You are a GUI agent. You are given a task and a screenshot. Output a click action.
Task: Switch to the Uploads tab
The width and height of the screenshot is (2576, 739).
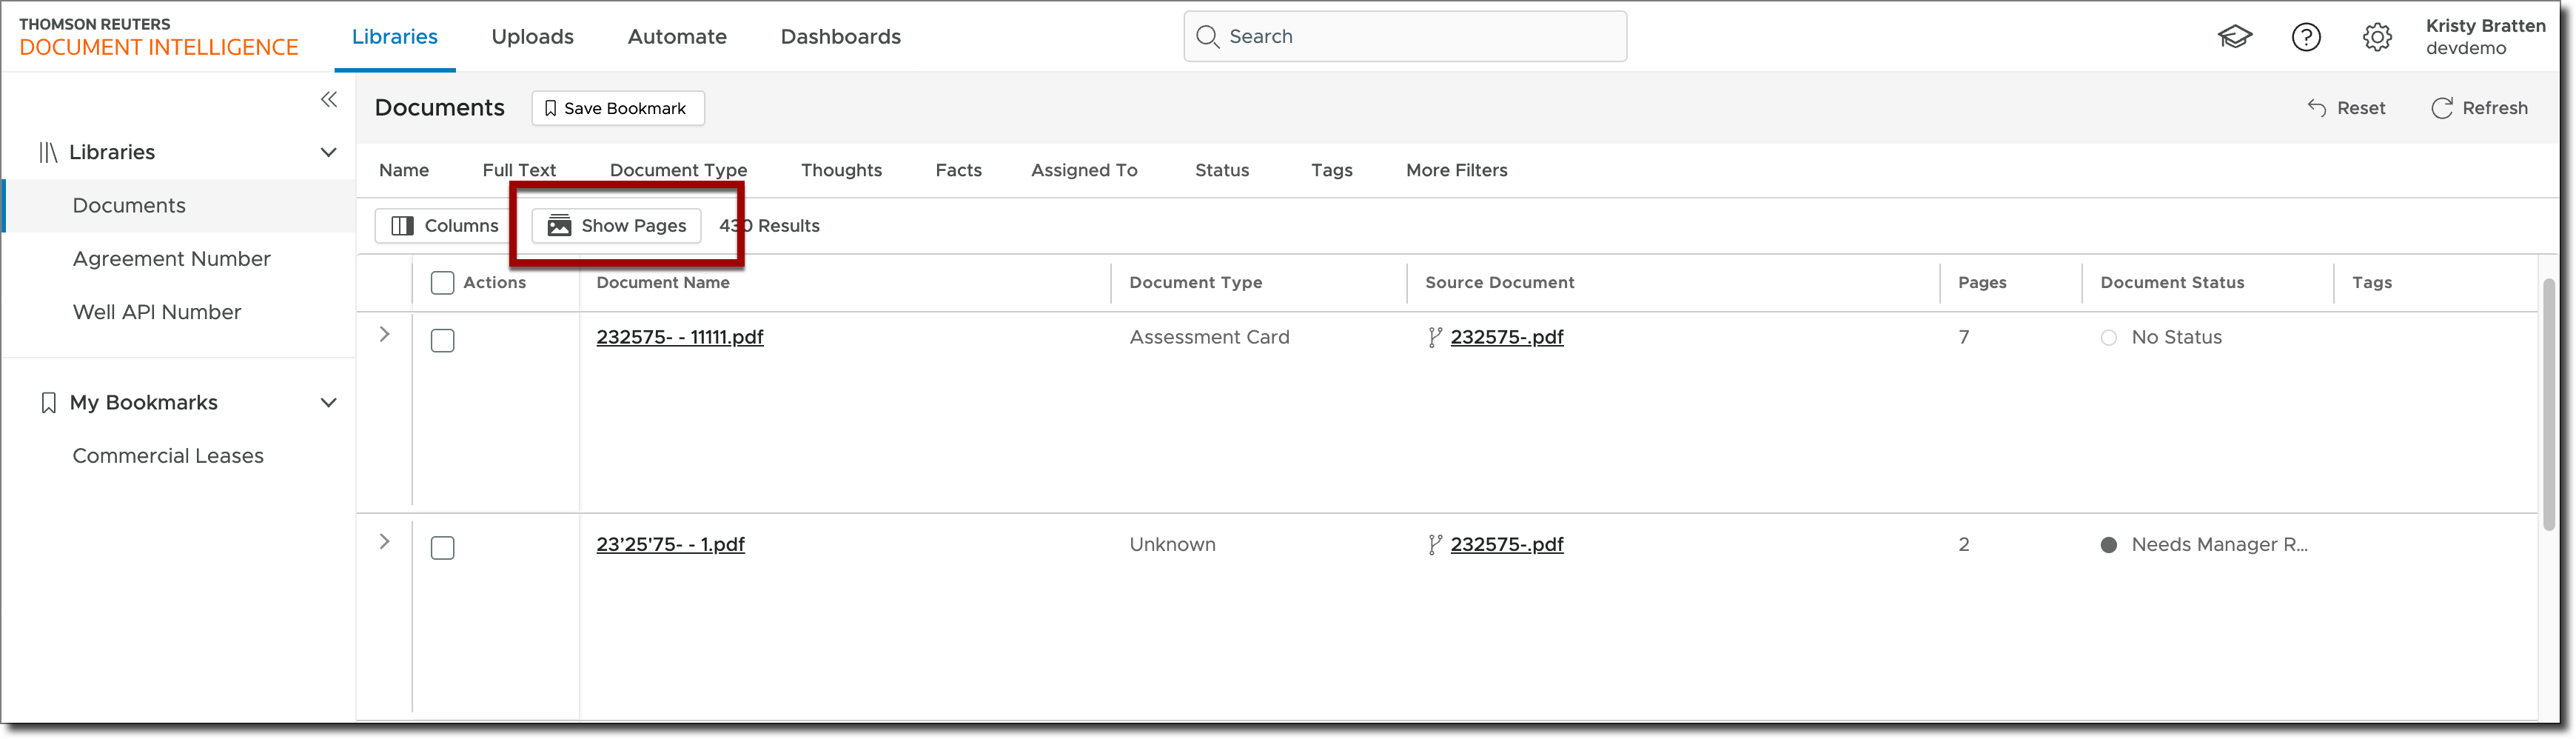tap(532, 36)
